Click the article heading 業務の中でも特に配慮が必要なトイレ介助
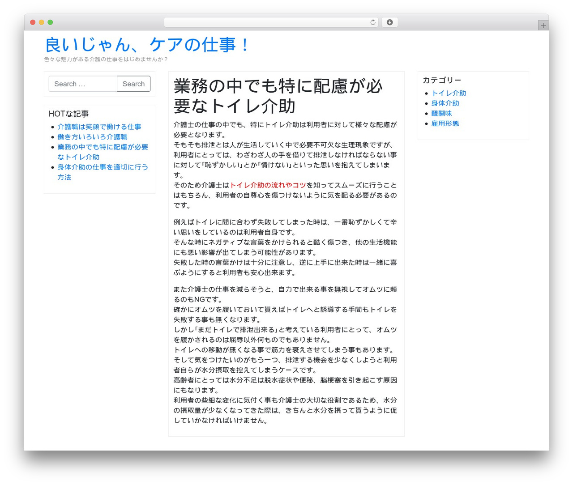This screenshot has width=573, height=485. 278,96
